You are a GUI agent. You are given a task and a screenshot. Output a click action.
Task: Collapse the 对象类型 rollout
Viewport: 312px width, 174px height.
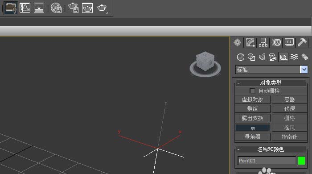point(271,83)
